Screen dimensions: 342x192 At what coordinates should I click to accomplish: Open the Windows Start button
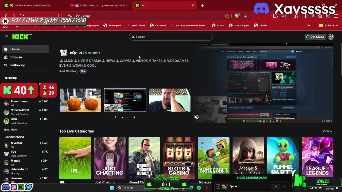112,188
